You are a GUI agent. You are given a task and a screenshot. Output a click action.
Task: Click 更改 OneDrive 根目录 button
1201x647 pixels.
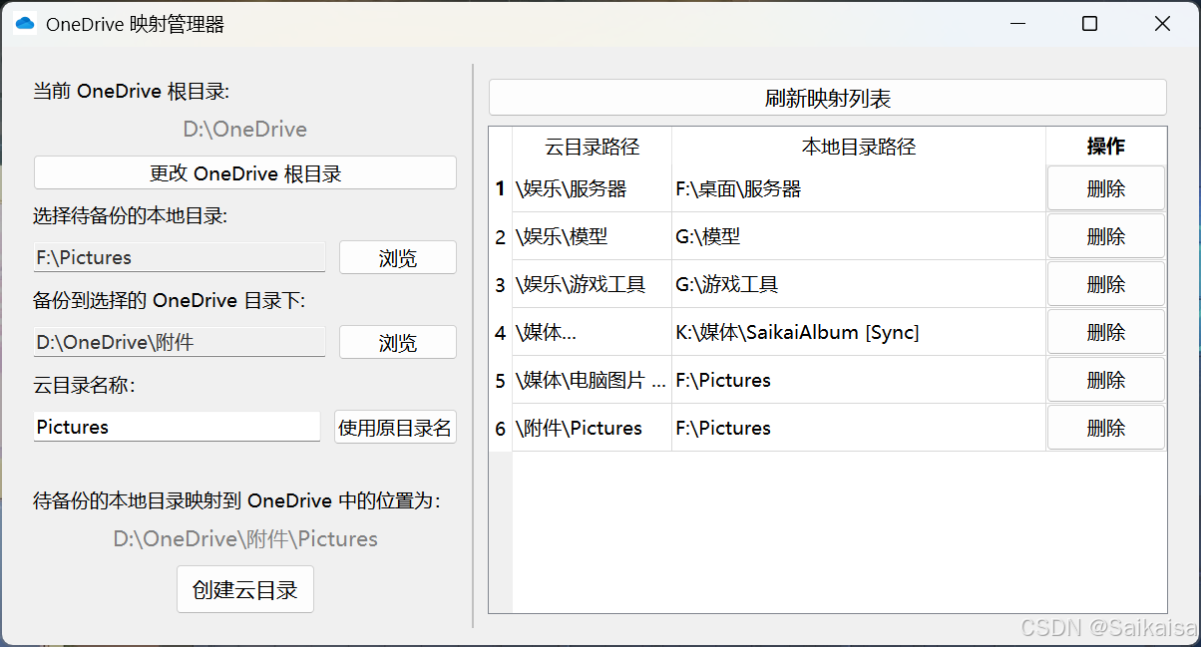[245, 173]
